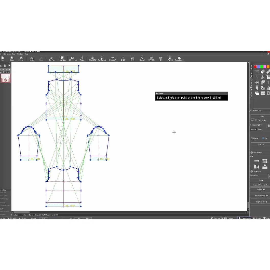The image size is (270, 270).
Task: Select the crosshair circle tool icon
Action: [257, 83]
